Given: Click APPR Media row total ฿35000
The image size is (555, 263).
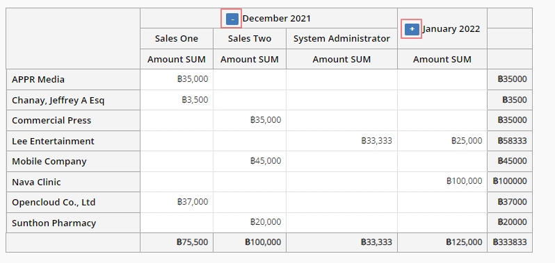Looking at the screenshot, I should [x=510, y=79].
